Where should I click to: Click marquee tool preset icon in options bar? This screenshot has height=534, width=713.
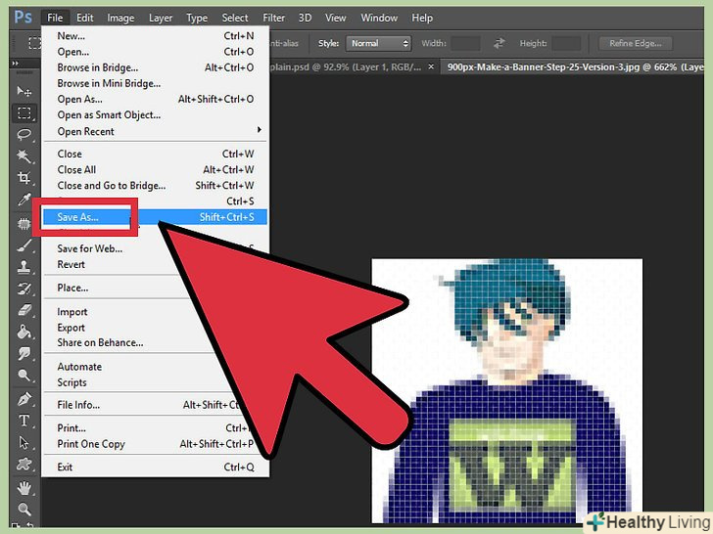pos(34,43)
